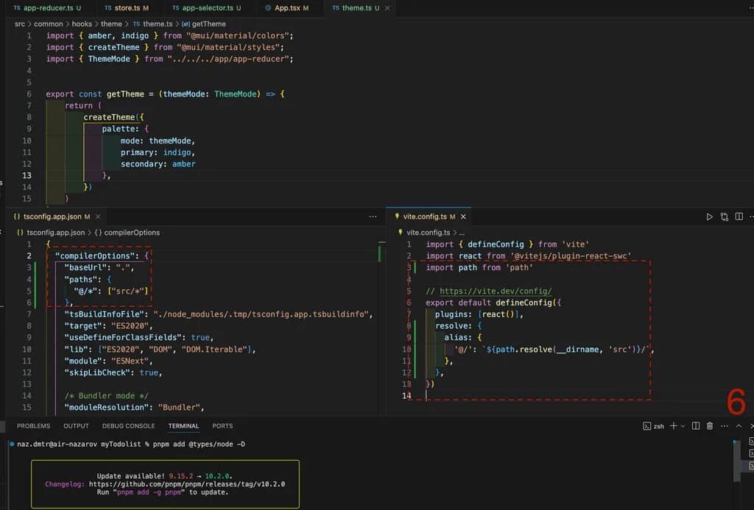Click 'secondary: amber' line in theme.ts
The width and height of the screenshot is (754, 510).
158,164
